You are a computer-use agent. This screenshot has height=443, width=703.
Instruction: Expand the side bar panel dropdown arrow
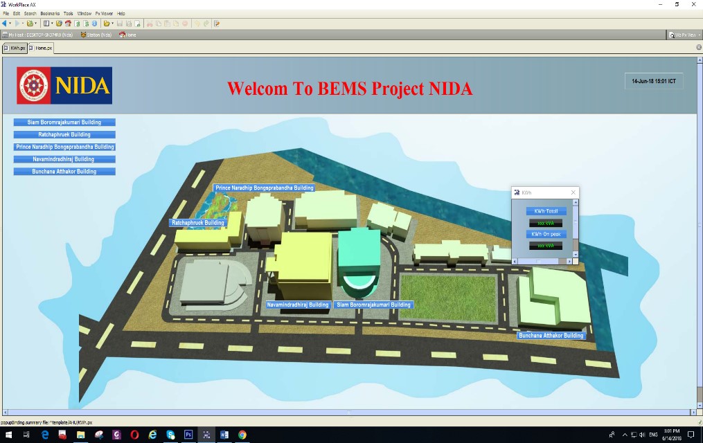tap(52, 24)
